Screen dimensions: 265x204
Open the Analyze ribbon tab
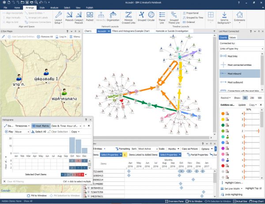[54, 8]
